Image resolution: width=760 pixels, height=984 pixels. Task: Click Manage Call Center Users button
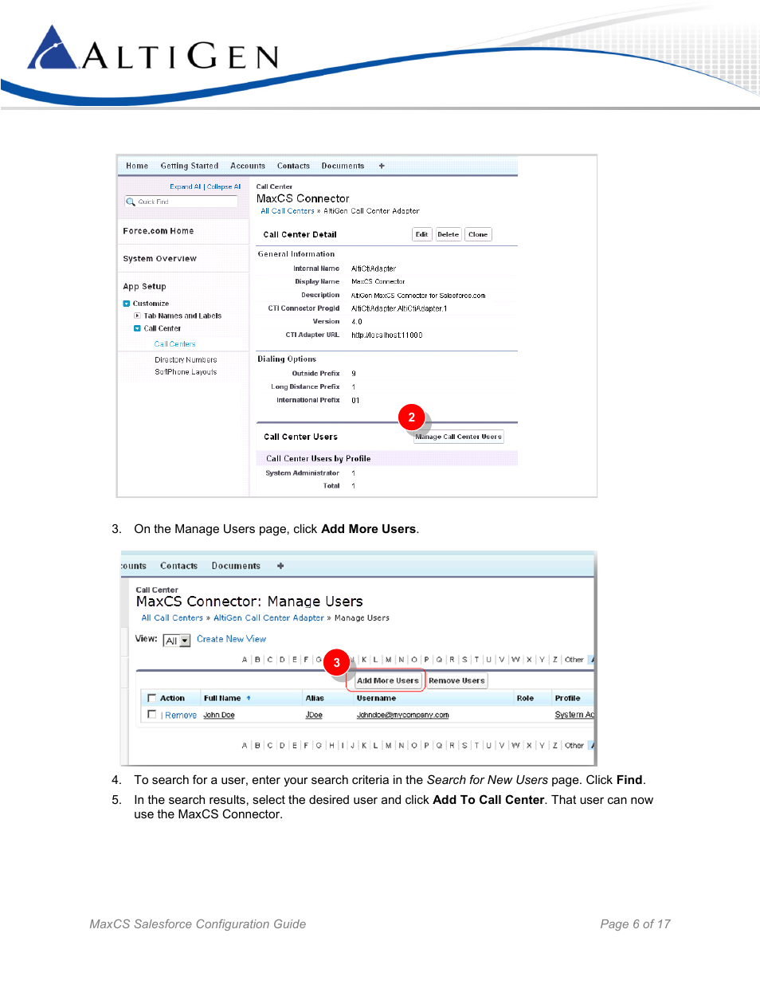click(x=458, y=437)
